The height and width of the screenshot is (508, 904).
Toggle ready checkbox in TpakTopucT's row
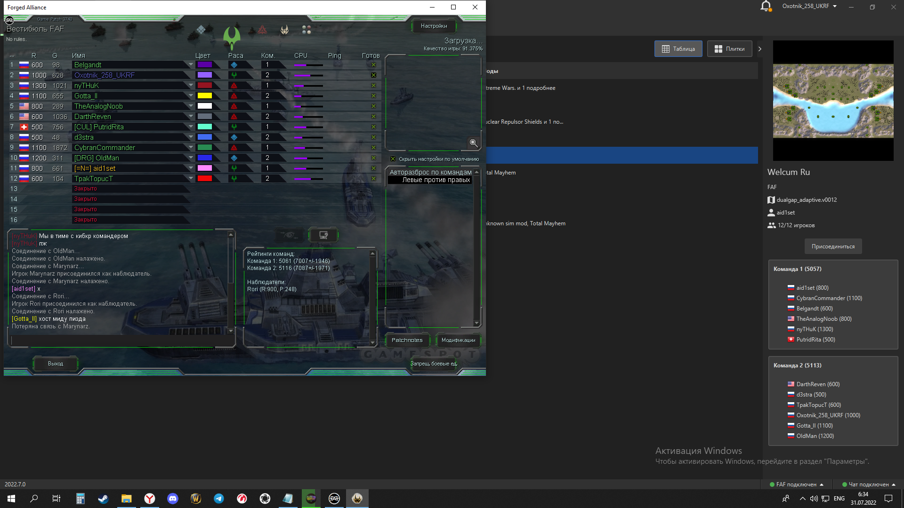[x=373, y=179]
